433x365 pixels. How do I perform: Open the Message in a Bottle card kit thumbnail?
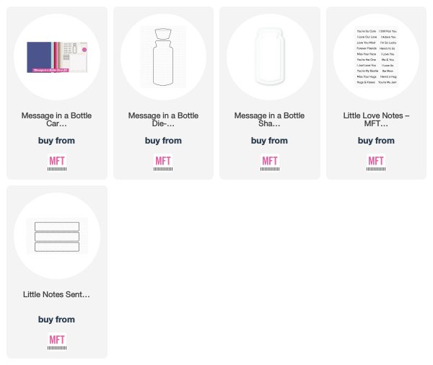coord(57,57)
